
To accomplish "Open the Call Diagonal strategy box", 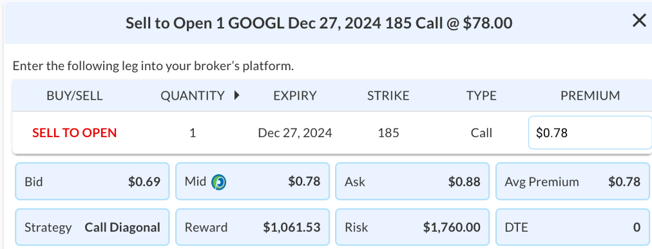I will (92, 227).
